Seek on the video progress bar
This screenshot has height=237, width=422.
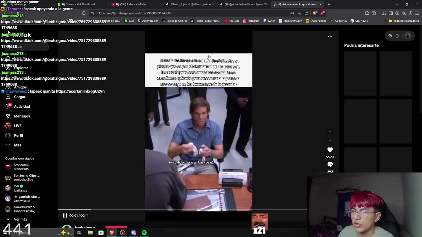[x=182, y=209]
